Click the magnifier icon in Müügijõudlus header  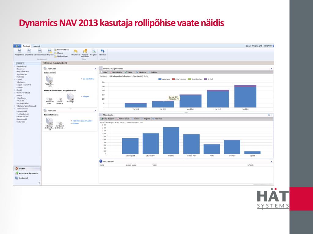point(269,115)
